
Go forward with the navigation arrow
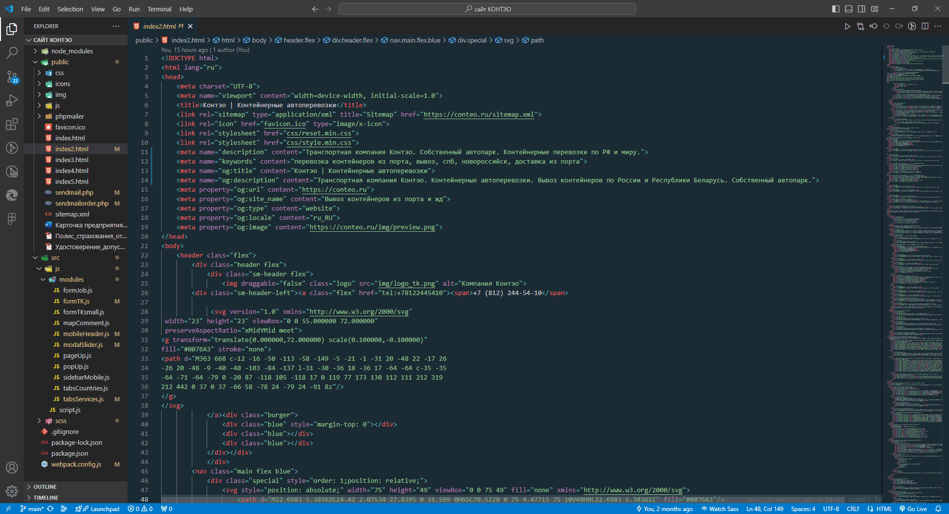click(x=328, y=9)
